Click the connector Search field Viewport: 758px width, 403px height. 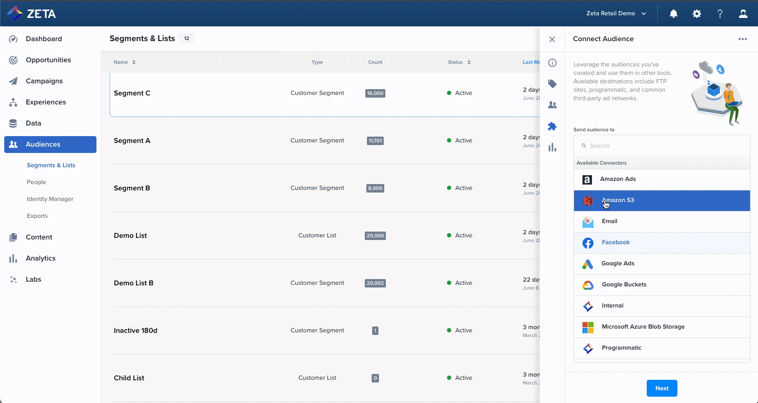(x=662, y=146)
